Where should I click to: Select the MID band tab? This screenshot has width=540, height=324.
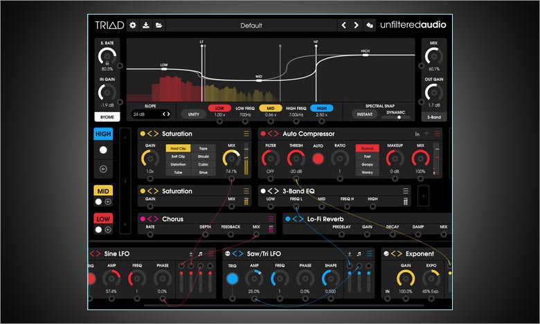pos(103,191)
